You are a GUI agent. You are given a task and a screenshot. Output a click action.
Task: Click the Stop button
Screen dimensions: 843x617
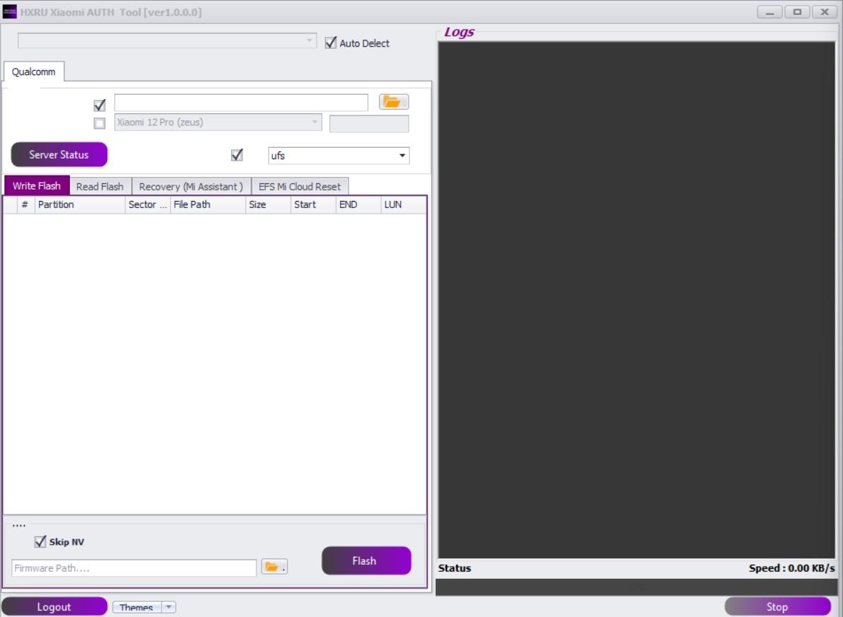777,607
